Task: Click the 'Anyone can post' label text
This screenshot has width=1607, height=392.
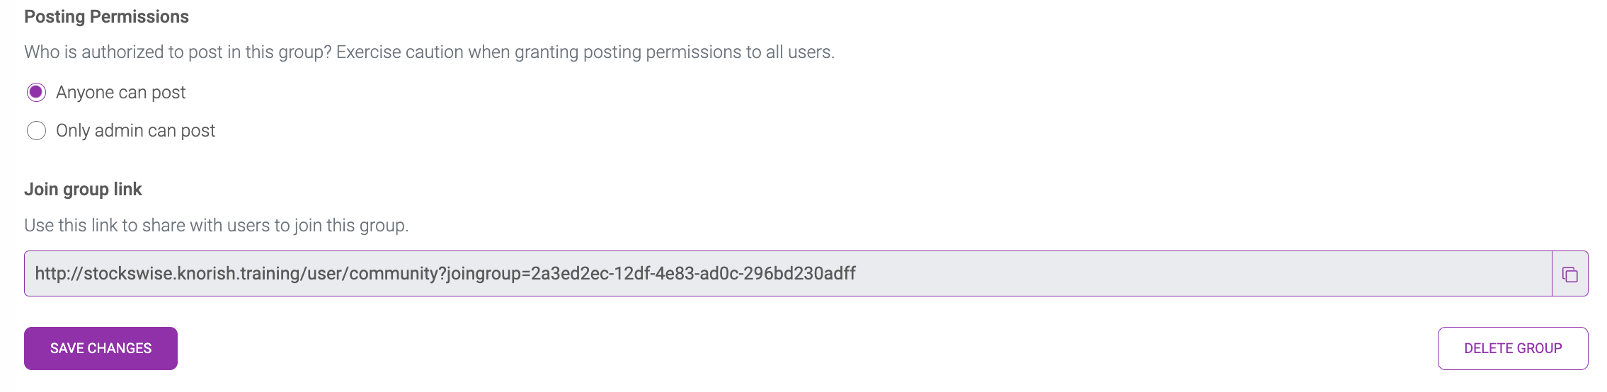Action: click(120, 93)
